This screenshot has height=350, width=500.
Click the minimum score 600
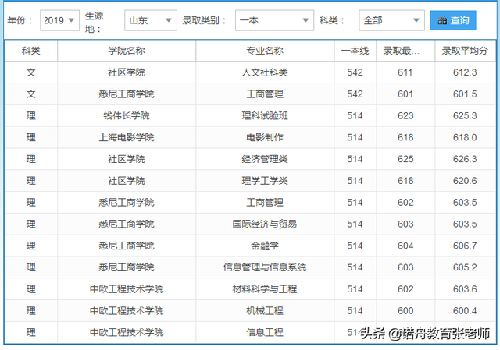405,310
